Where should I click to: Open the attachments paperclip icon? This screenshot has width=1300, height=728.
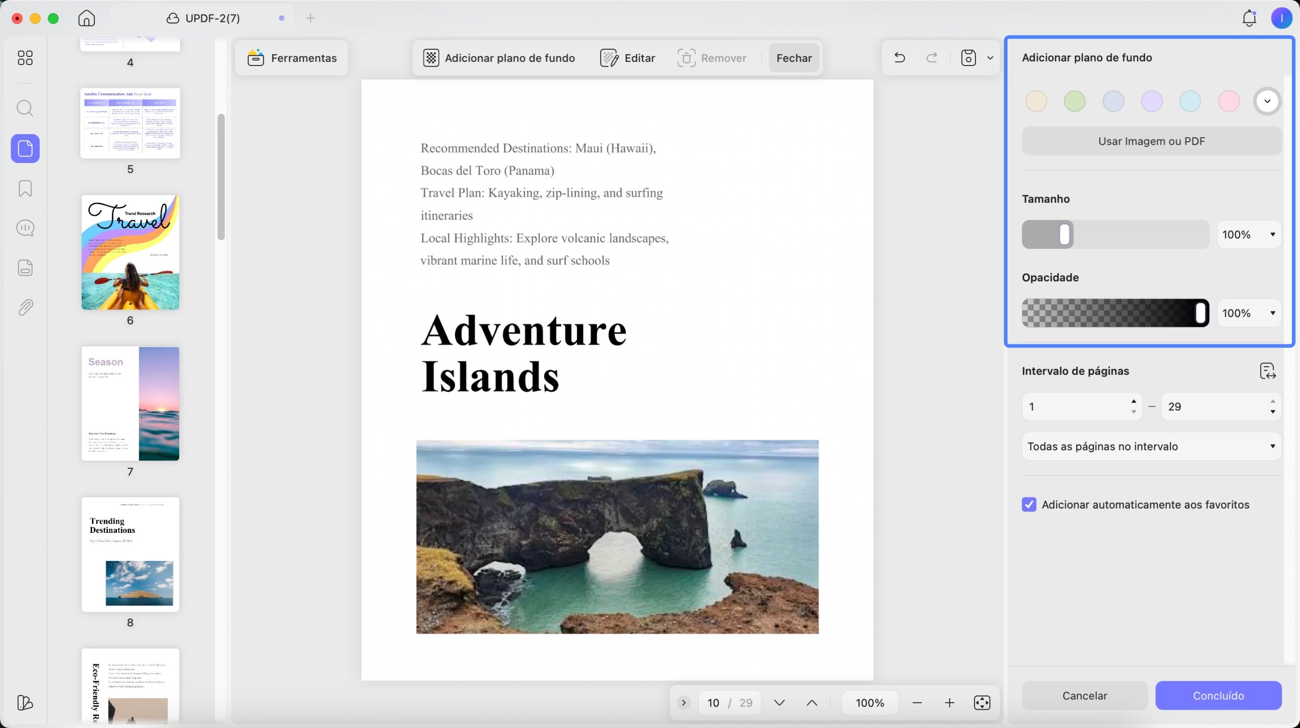[x=25, y=307]
